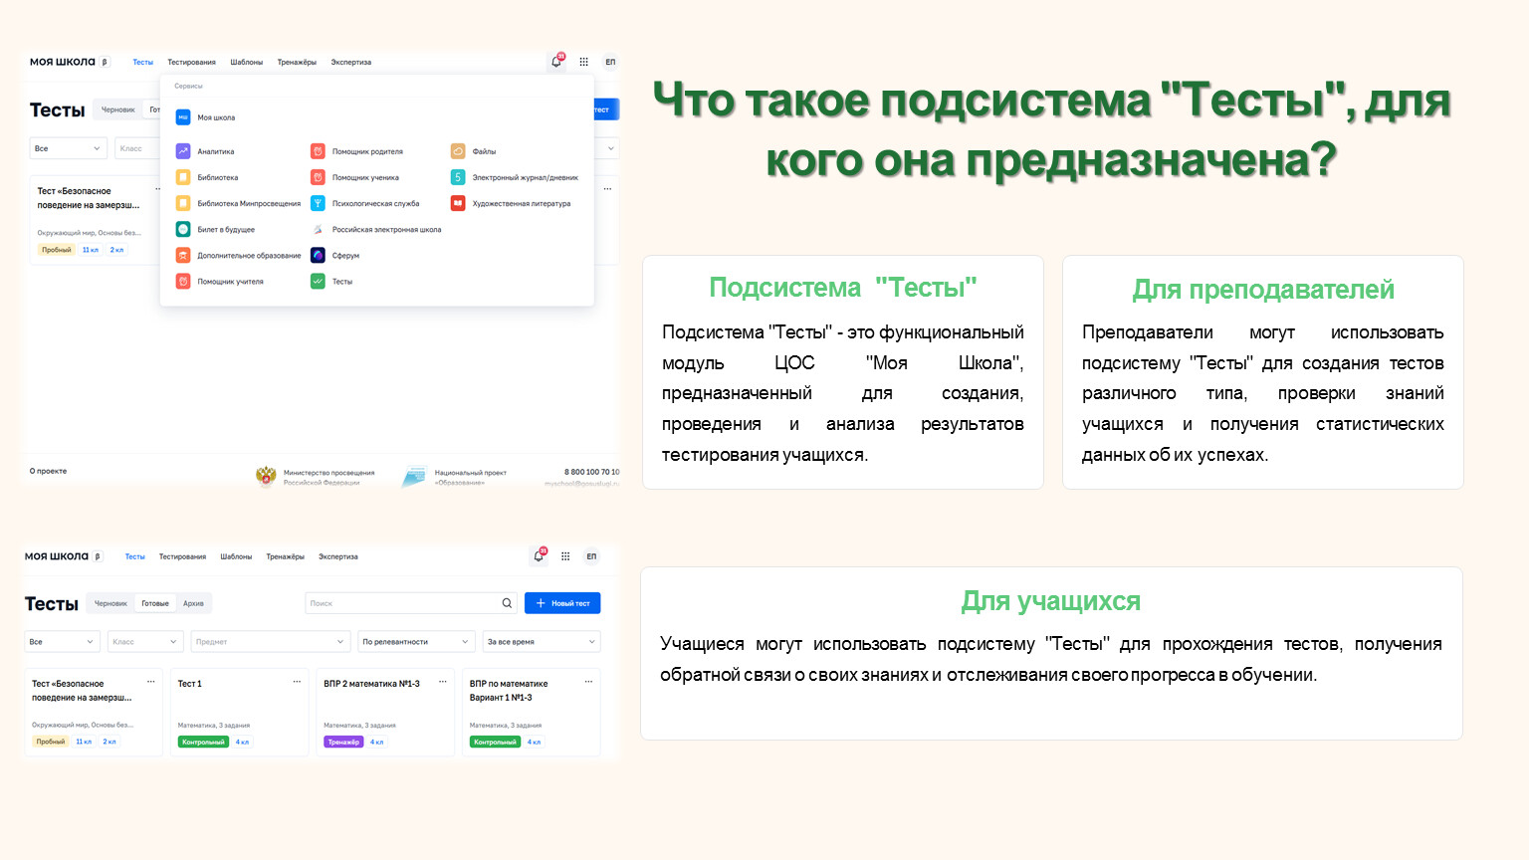The width and height of the screenshot is (1529, 860).
Task: Click the Поиск search field
Action: click(x=410, y=603)
